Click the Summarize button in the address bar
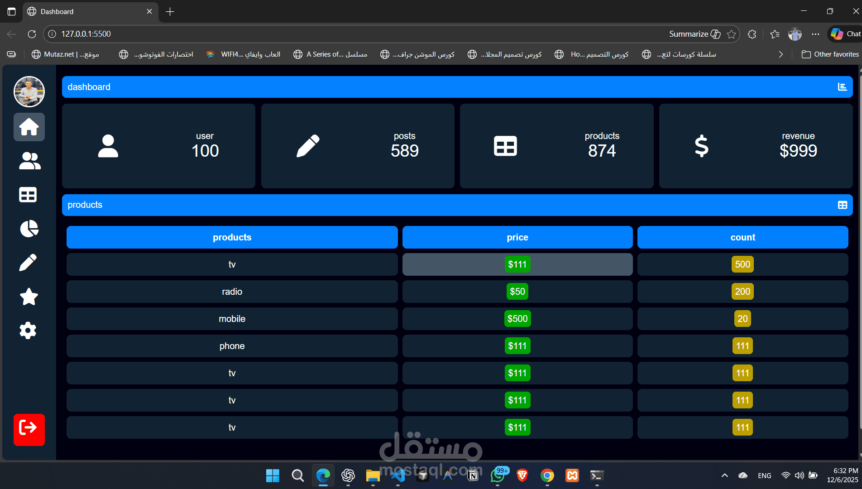 point(689,34)
